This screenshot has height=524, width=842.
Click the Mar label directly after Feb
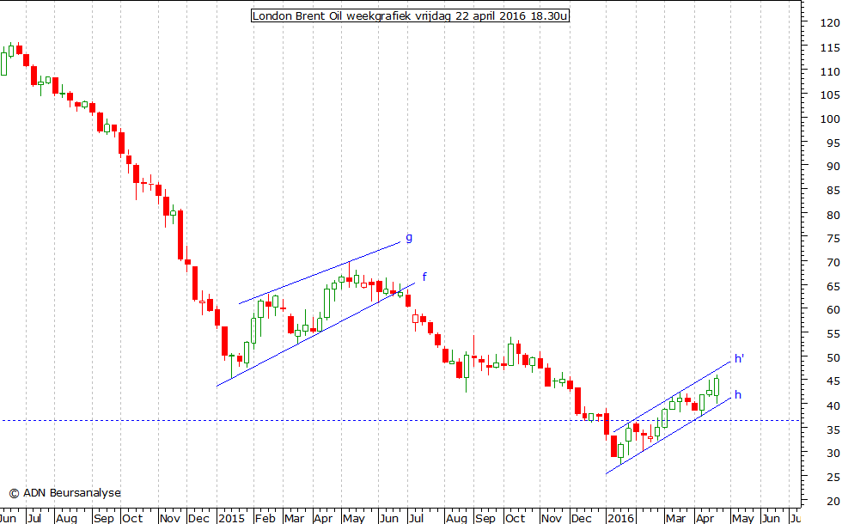point(294,518)
